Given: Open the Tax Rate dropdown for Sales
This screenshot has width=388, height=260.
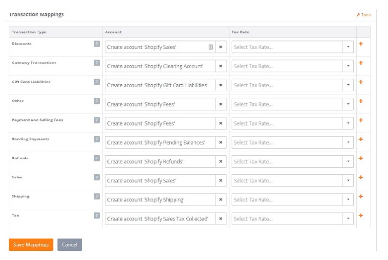Looking at the screenshot, I should (348, 181).
